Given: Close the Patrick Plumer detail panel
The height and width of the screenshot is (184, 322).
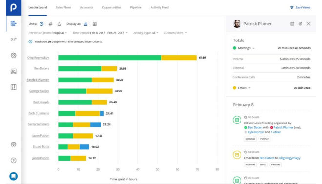Looking at the screenshot, I should coord(308,24).
